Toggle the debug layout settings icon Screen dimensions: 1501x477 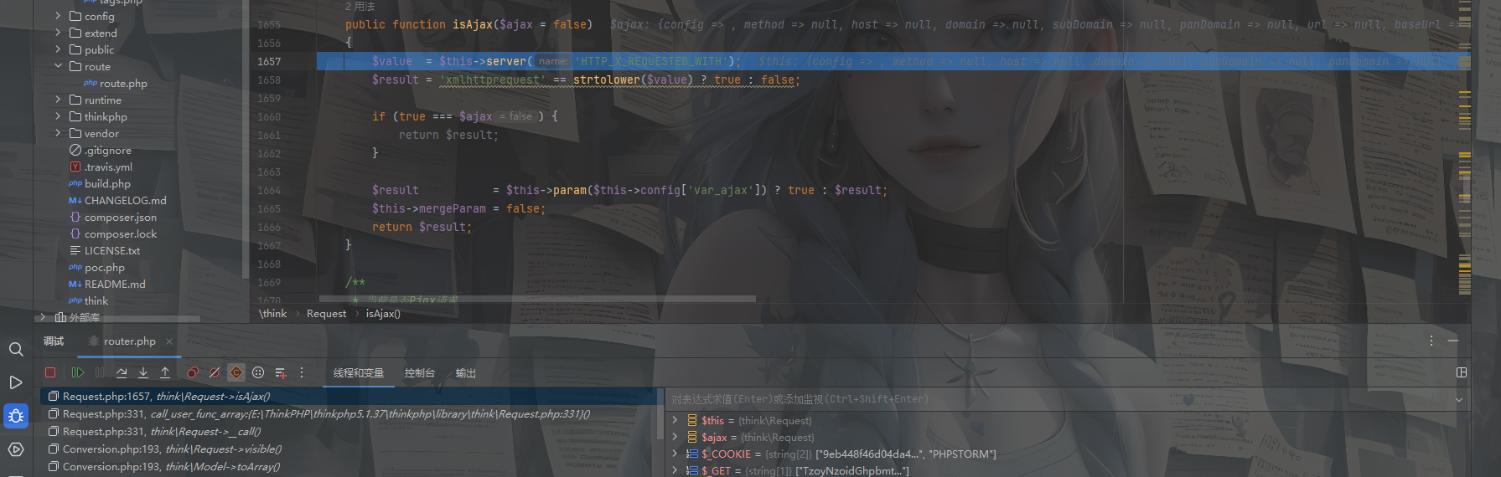pyautogui.click(x=1461, y=372)
